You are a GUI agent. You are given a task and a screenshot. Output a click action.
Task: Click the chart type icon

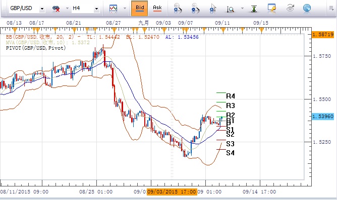tap(114, 9)
